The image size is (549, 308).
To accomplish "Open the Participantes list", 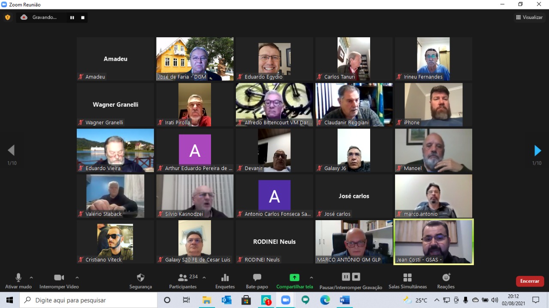I will tap(183, 278).
